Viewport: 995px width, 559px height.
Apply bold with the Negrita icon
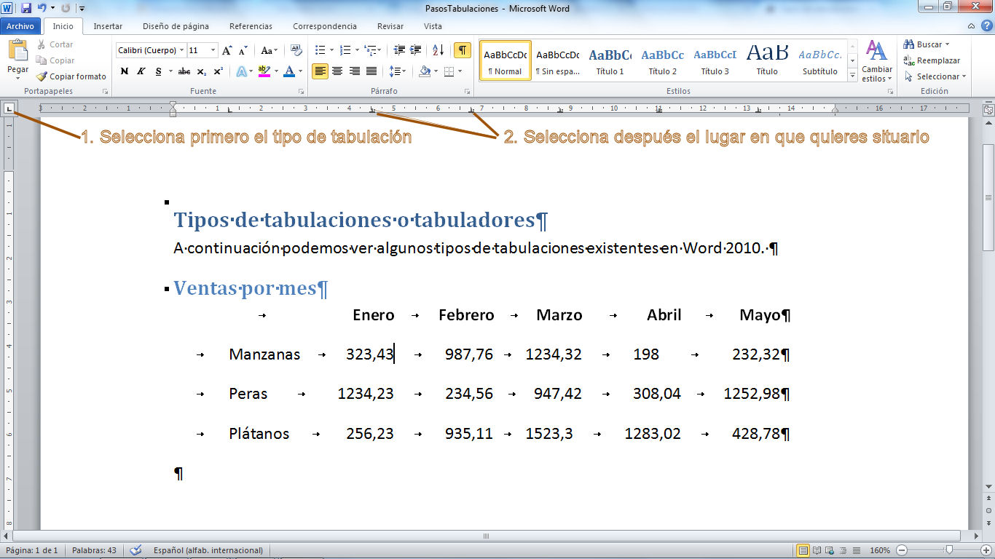[x=124, y=71]
